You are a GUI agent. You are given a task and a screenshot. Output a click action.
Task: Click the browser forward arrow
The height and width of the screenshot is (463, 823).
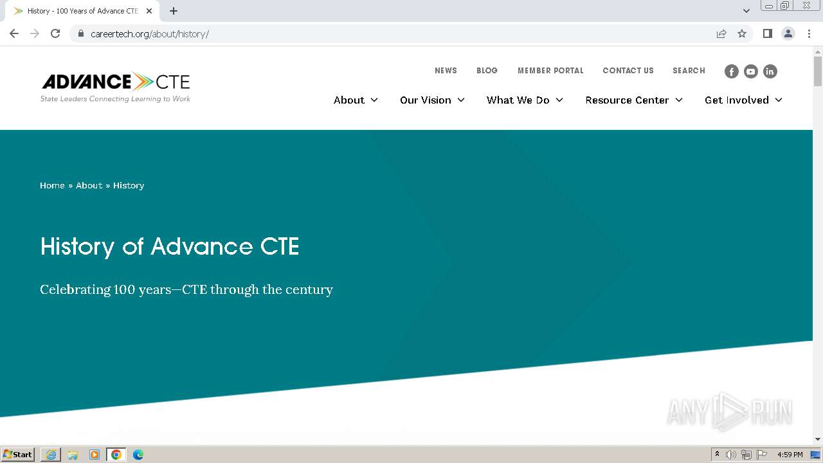(x=35, y=33)
